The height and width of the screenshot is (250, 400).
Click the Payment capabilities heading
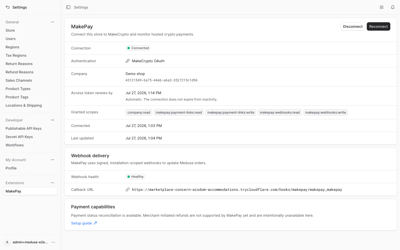[x=93, y=207]
